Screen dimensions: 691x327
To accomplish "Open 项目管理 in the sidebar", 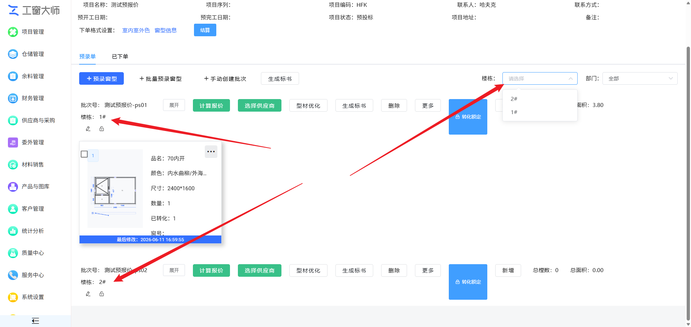I will tap(26, 32).
